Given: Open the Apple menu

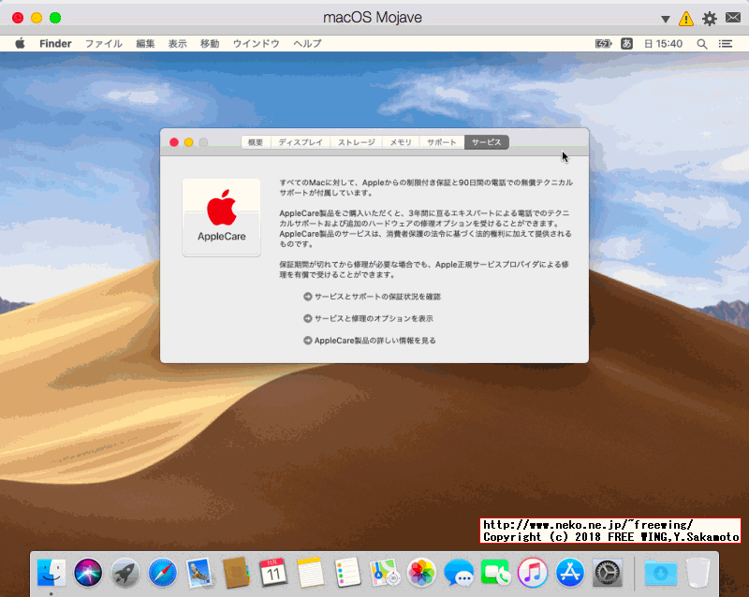Looking at the screenshot, I should 18,43.
